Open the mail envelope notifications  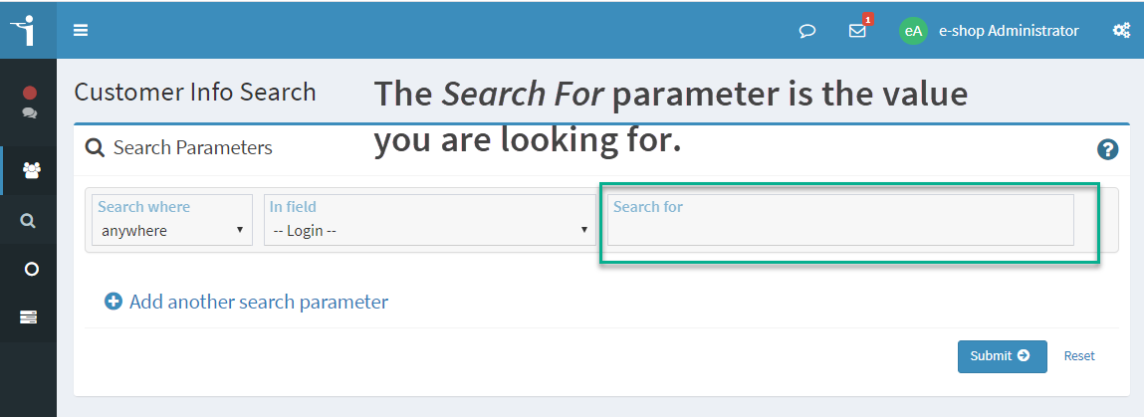tap(857, 31)
